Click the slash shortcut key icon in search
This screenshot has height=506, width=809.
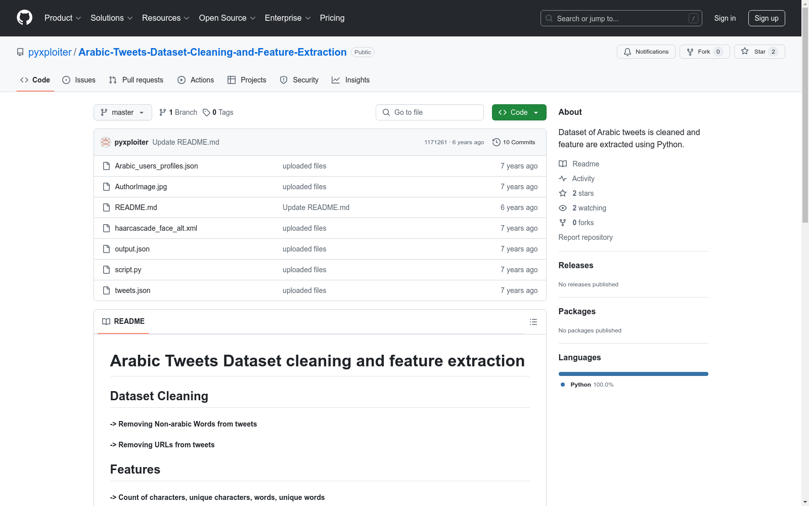(x=693, y=18)
